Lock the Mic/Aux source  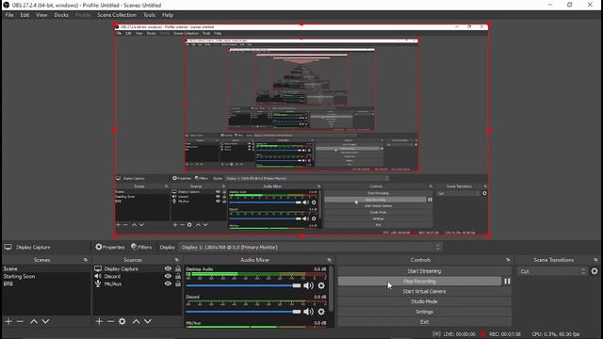(x=178, y=283)
